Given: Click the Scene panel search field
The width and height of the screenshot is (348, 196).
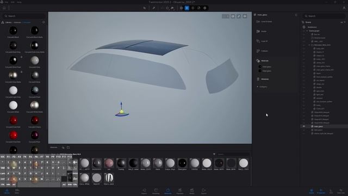Looking at the screenshot, I should tap(324, 16).
